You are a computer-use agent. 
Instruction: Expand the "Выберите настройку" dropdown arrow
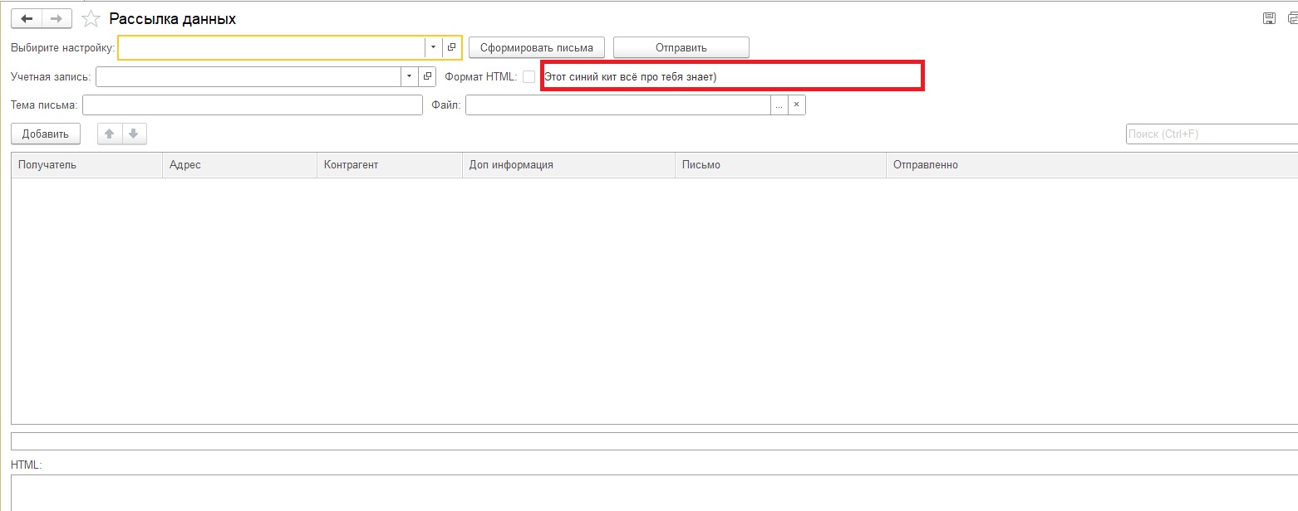[x=433, y=47]
